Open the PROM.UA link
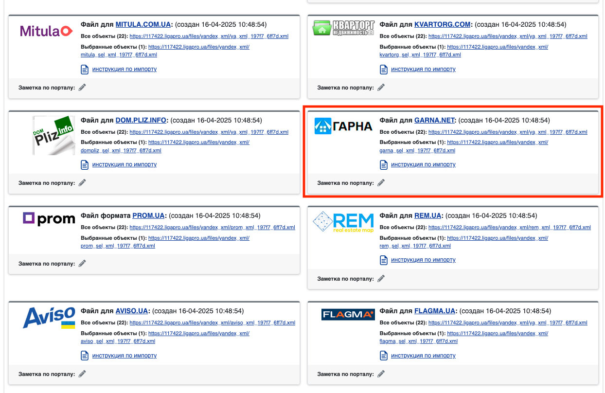This screenshot has height=393, width=605. tap(148, 215)
